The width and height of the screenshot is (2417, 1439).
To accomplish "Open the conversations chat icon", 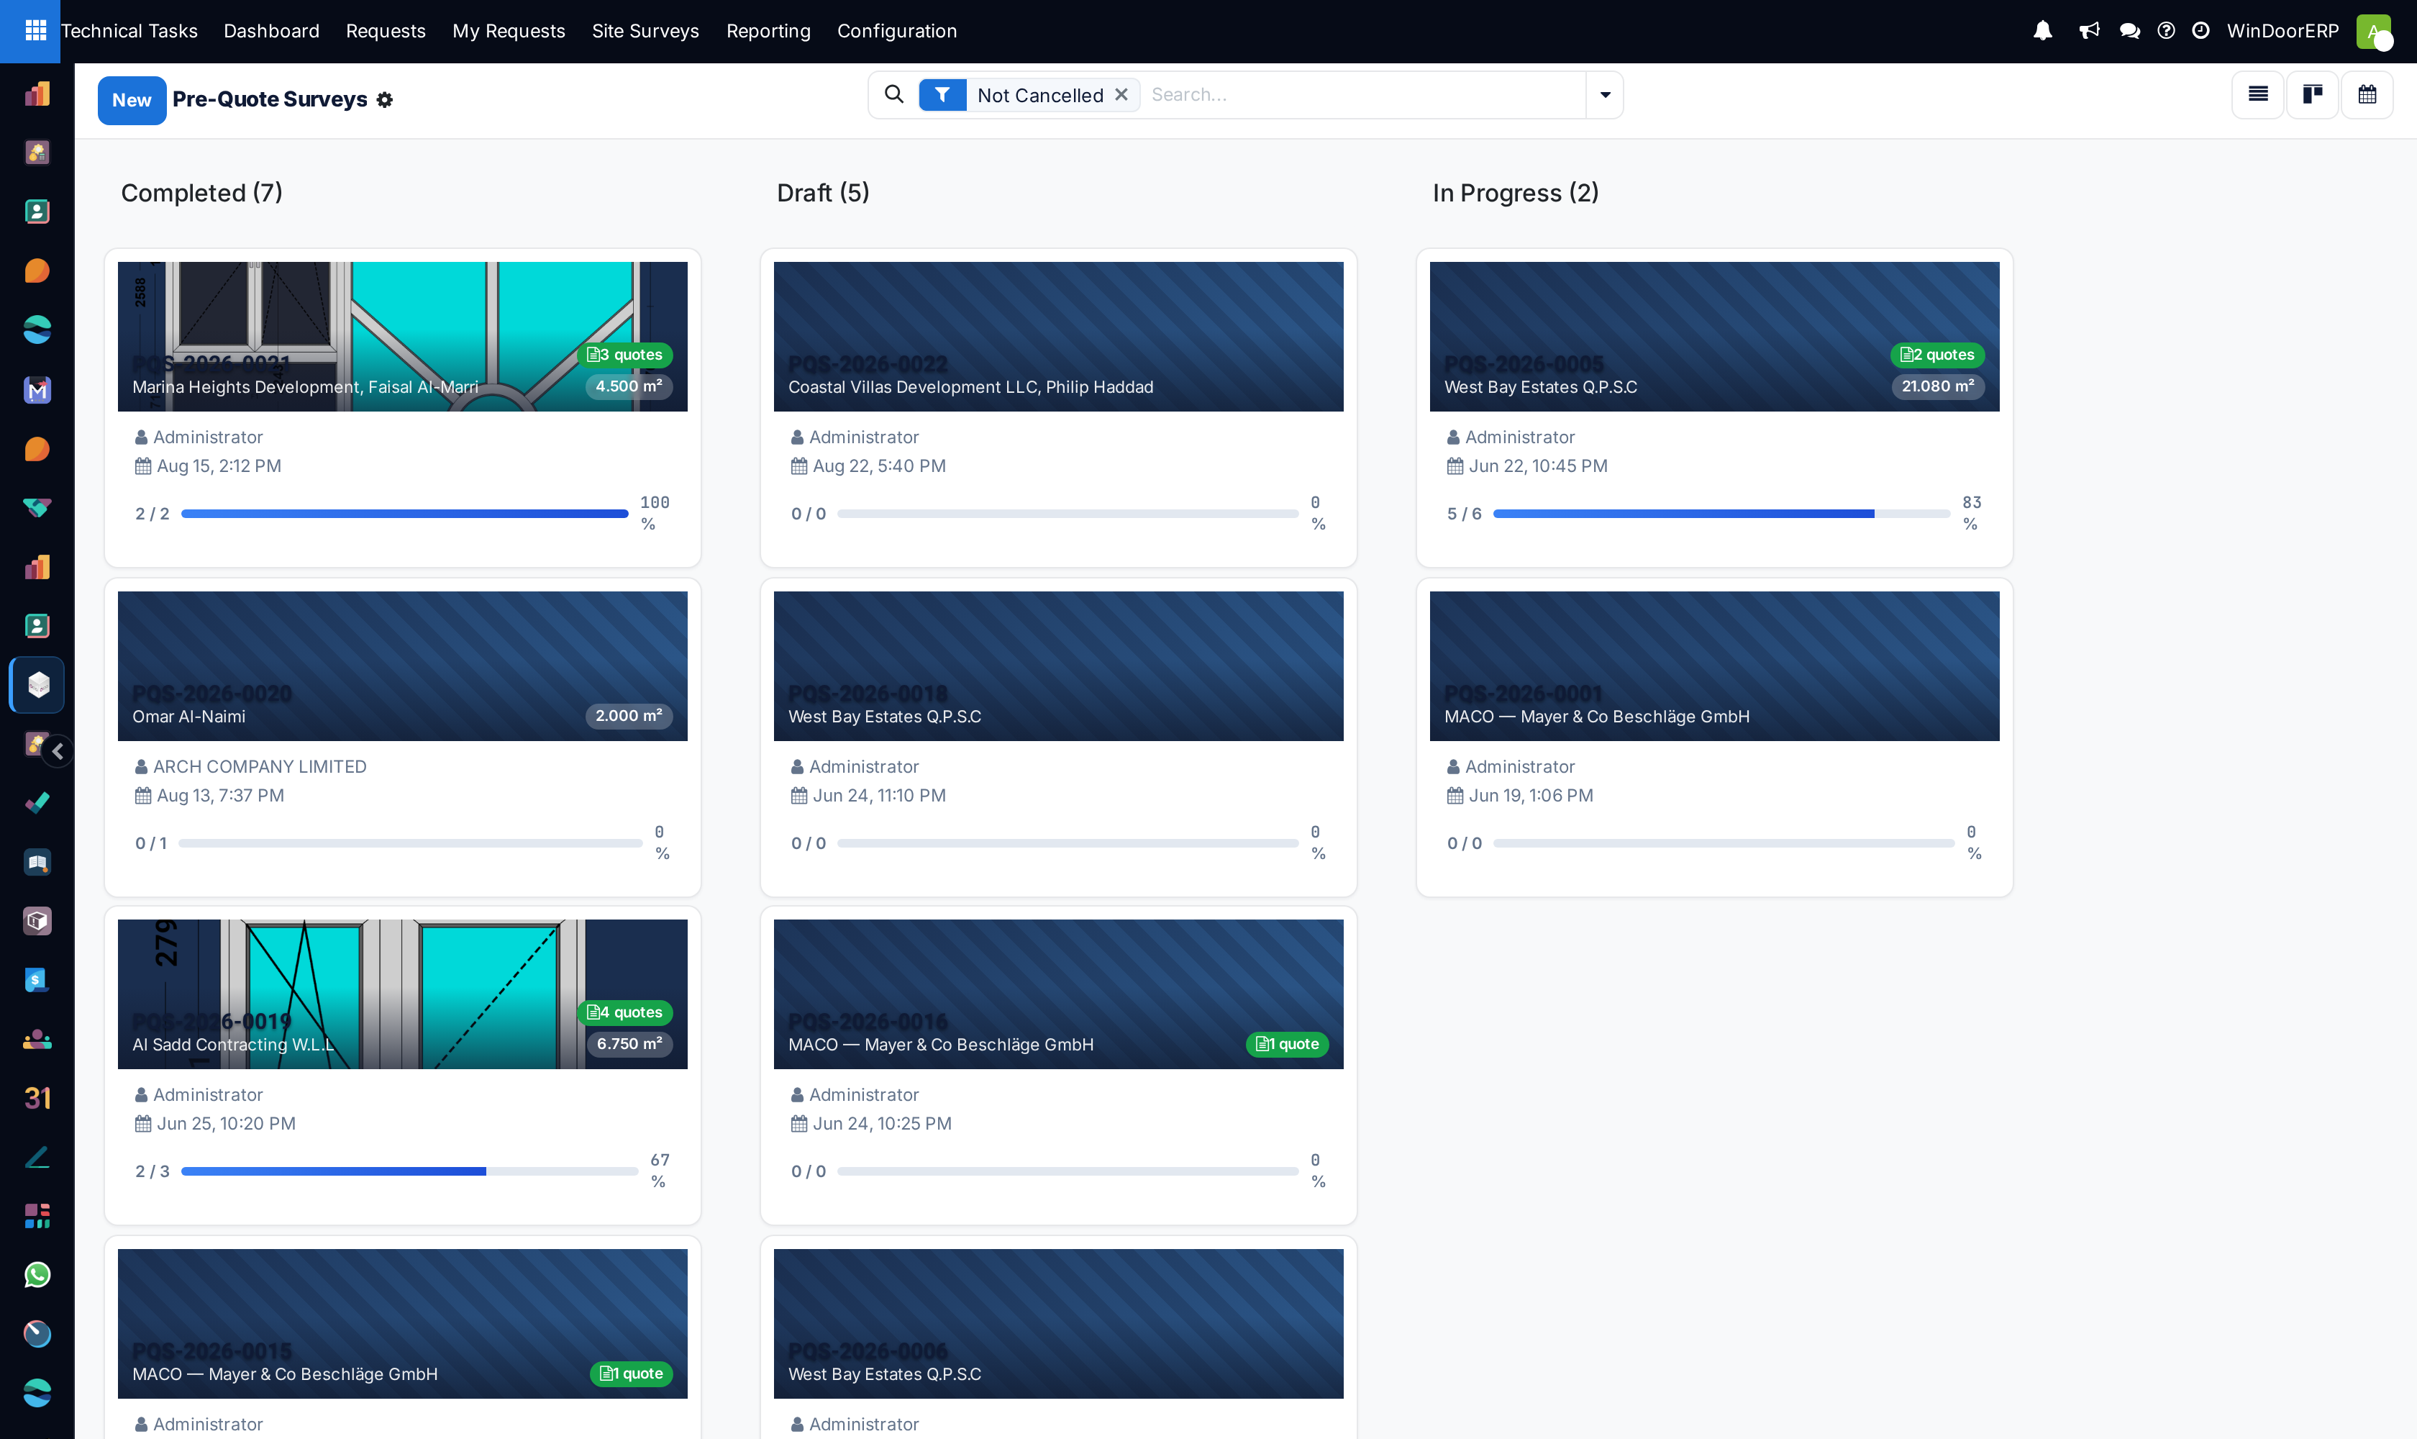I will click(x=2129, y=31).
